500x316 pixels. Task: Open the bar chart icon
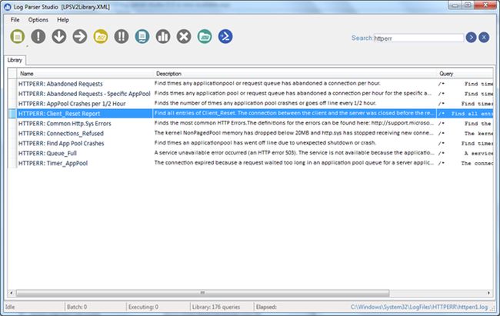(163, 36)
